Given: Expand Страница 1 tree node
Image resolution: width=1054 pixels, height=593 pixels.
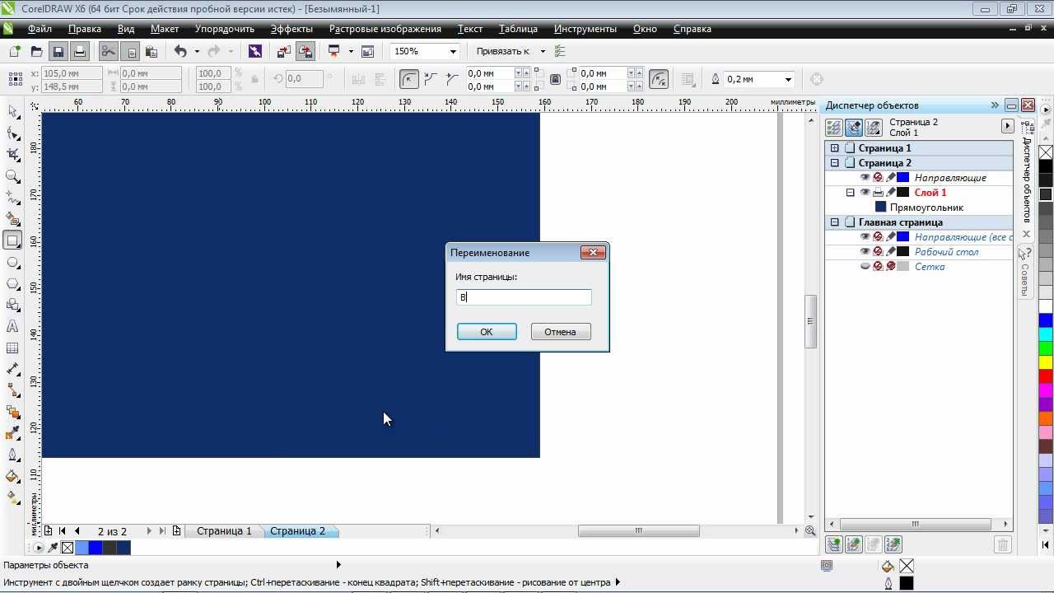Looking at the screenshot, I should point(834,148).
